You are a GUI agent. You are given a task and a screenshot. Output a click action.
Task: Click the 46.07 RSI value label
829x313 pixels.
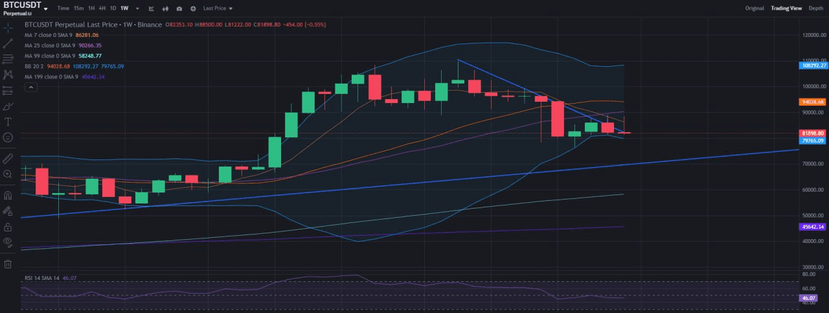click(x=808, y=298)
